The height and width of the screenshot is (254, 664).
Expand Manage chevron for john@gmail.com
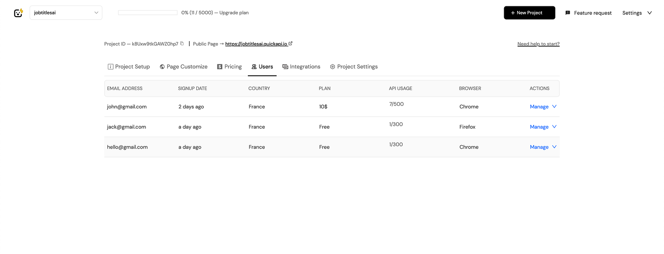coord(554,107)
